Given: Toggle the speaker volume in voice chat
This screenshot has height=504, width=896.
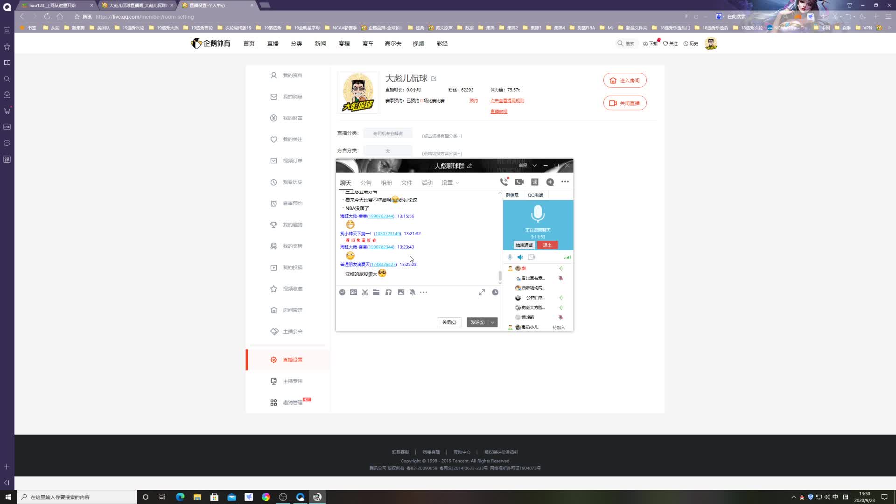Looking at the screenshot, I should 520,257.
